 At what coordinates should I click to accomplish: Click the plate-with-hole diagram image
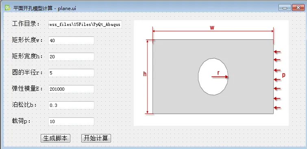click(x=211, y=73)
